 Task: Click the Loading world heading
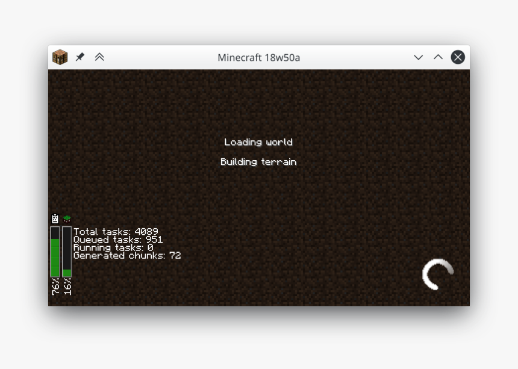(x=258, y=142)
